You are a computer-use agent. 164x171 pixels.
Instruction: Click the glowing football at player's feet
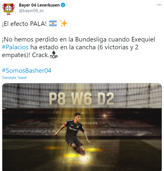point(83,159)
